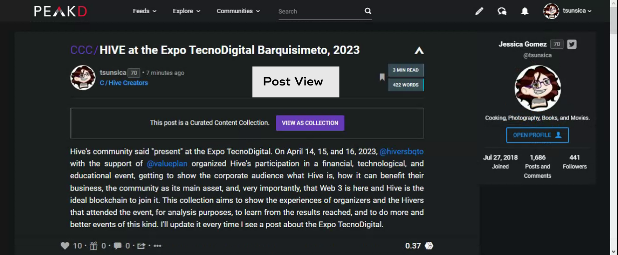Image resolution: width=618 pixels, height=255 pixels.
Task: Click the upward chevron beside the post title
Action: click(x=419, y=51)
